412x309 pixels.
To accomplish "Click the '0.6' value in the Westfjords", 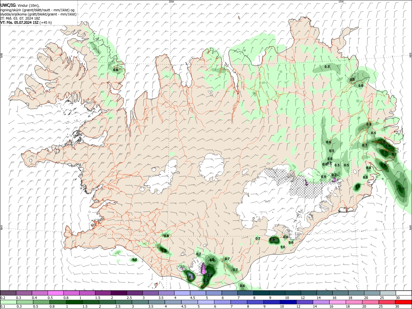I will (x=116, y=70).
